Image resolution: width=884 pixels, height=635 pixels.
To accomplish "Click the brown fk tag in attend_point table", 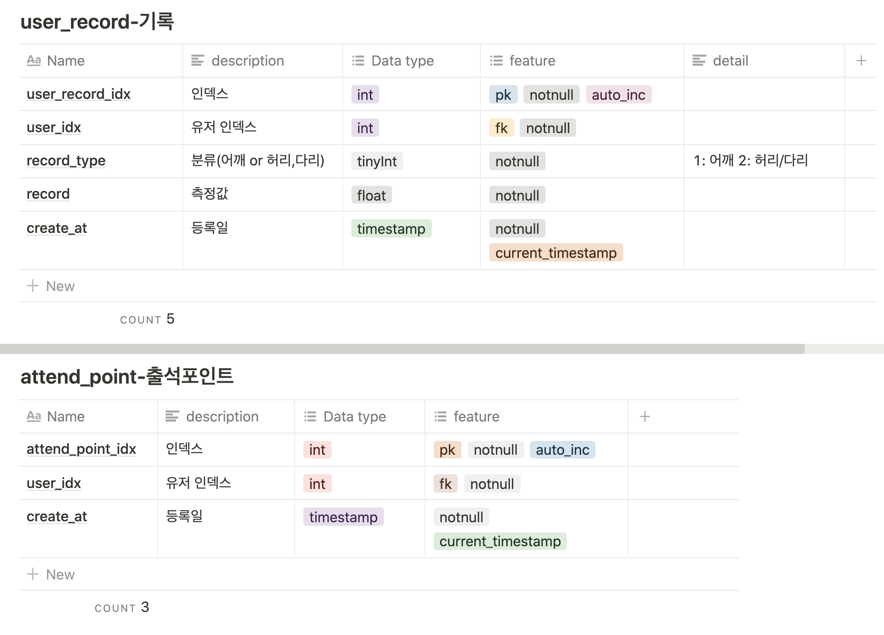I will point(446,484).
